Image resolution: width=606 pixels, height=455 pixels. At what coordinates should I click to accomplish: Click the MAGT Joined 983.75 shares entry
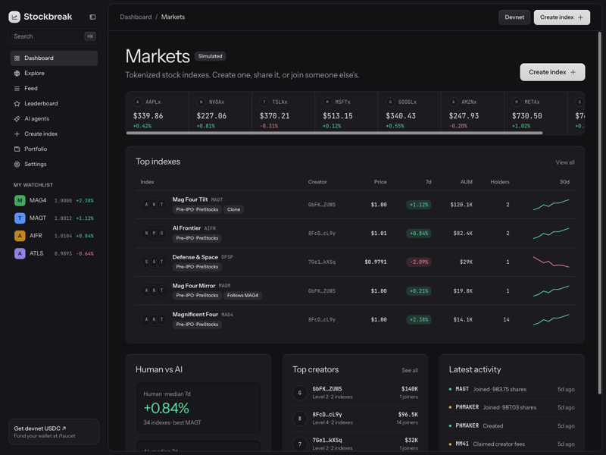(512, 389)
